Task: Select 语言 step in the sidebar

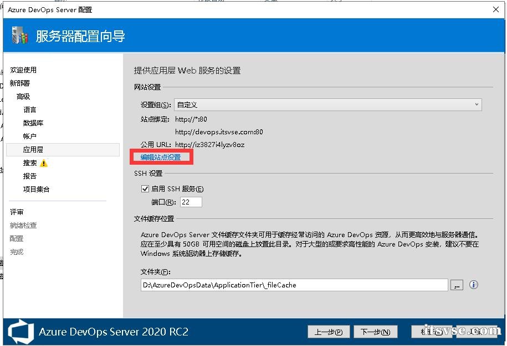Action: click(30, 109)
